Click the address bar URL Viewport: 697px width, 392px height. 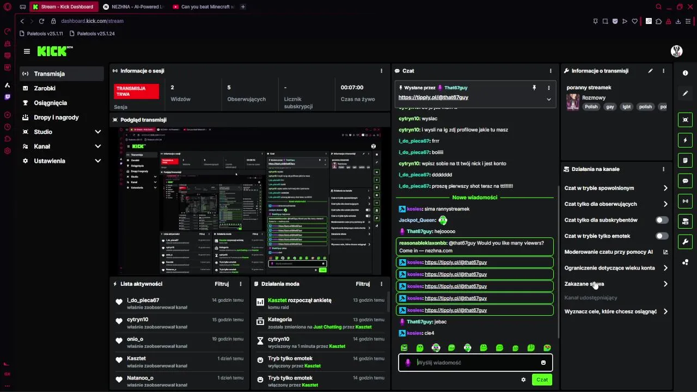pyautogui.click(x=92, y=21)
